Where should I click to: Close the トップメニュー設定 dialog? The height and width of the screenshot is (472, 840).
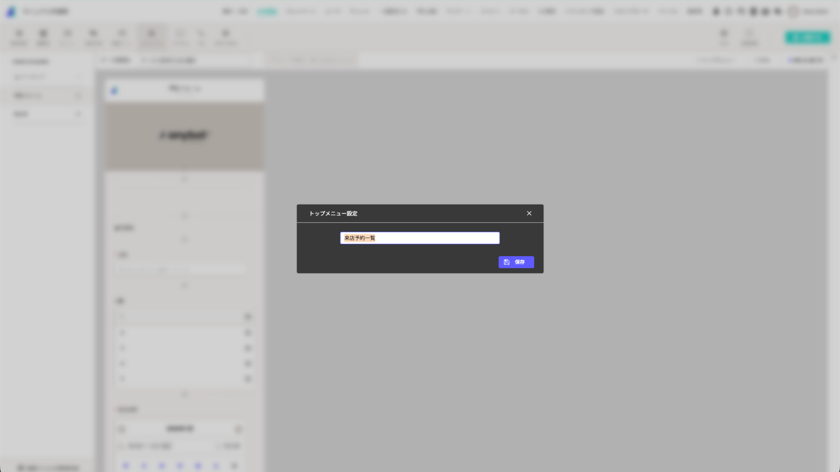coord(529,213)
